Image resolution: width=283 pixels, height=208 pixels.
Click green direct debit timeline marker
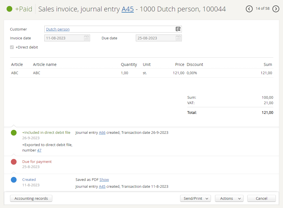click(14, 133)
